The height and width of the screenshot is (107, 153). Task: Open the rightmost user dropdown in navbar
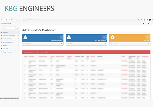pyautogui.click(x=149, y=23)
